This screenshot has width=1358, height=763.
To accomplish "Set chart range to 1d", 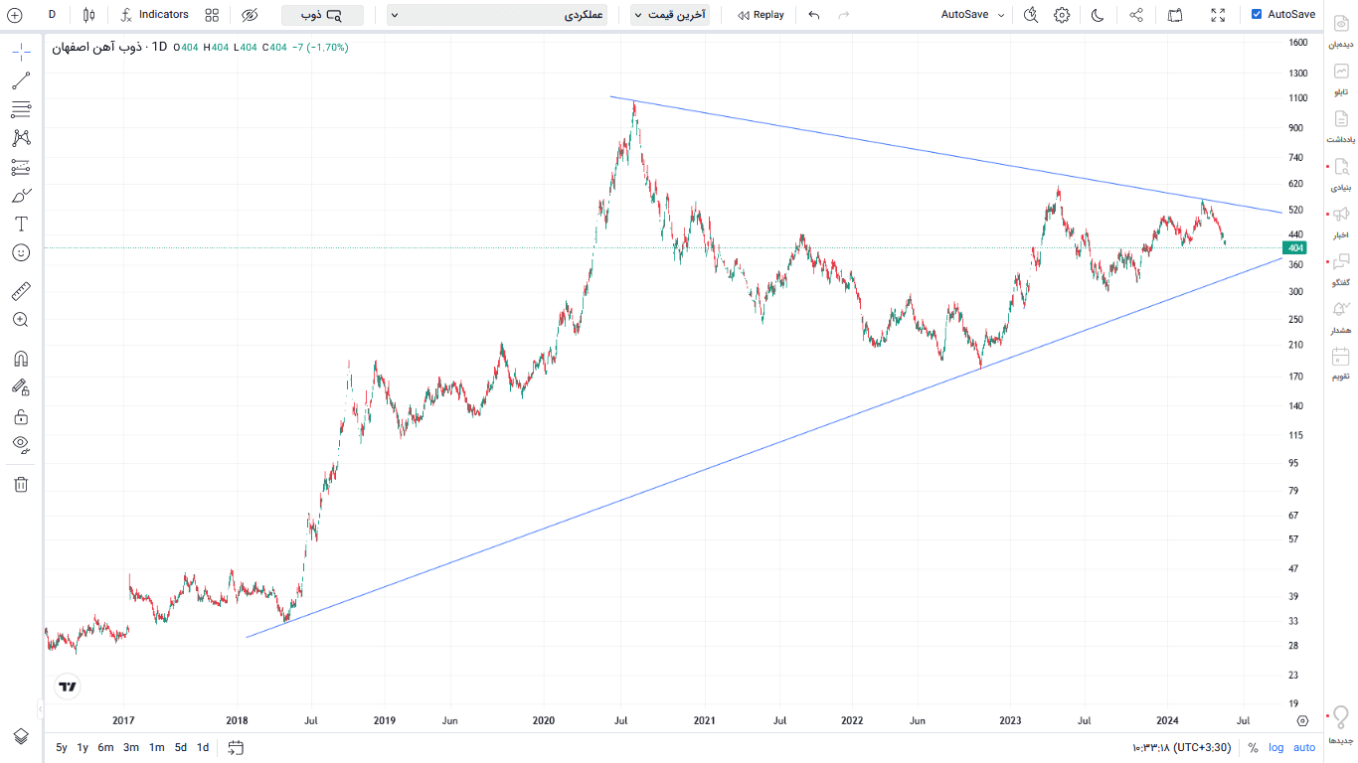I will pyautogui.click(x=203, y=747).
